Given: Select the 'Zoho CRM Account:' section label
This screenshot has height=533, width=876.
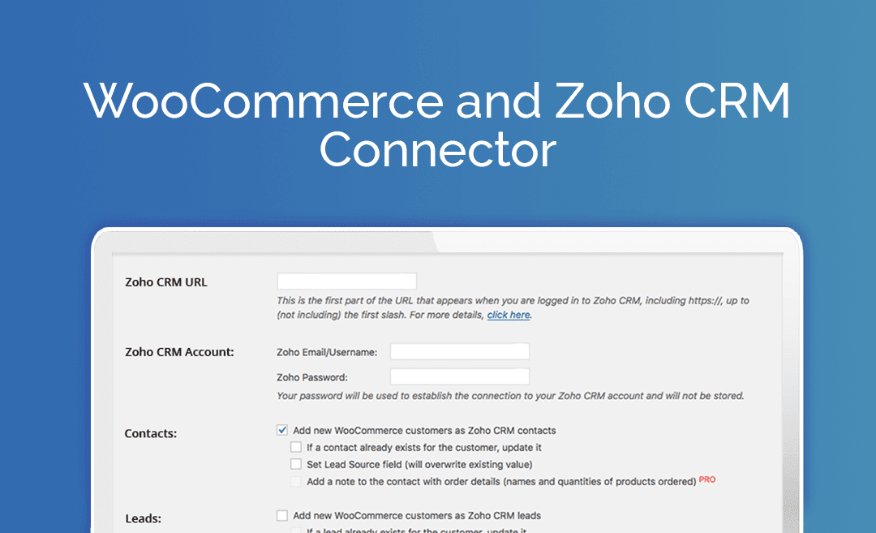Looking at the screenshot, I should pos(179,352).
